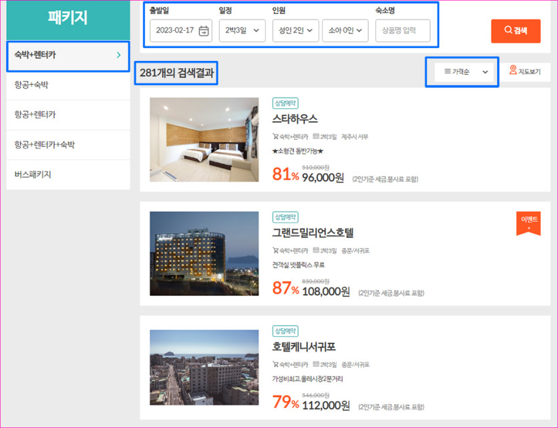Select the 숙박+렌터카 package menu item
Screen dimensions: 558x428
pos(68,56)
